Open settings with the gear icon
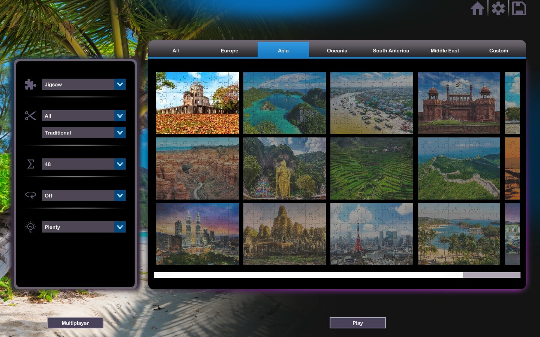 pyautogui.click(x=498, y=8)
